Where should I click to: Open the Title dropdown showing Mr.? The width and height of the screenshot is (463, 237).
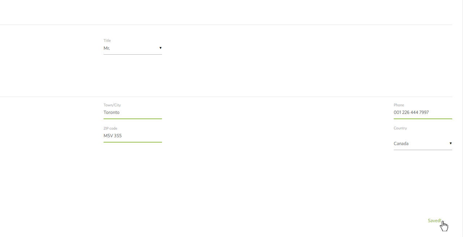point(132,48)
